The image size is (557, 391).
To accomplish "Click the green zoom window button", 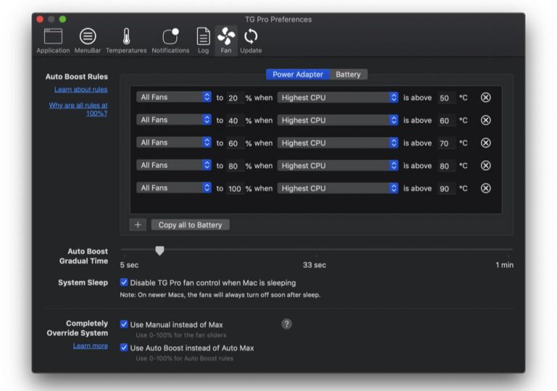I will [62, 19].
